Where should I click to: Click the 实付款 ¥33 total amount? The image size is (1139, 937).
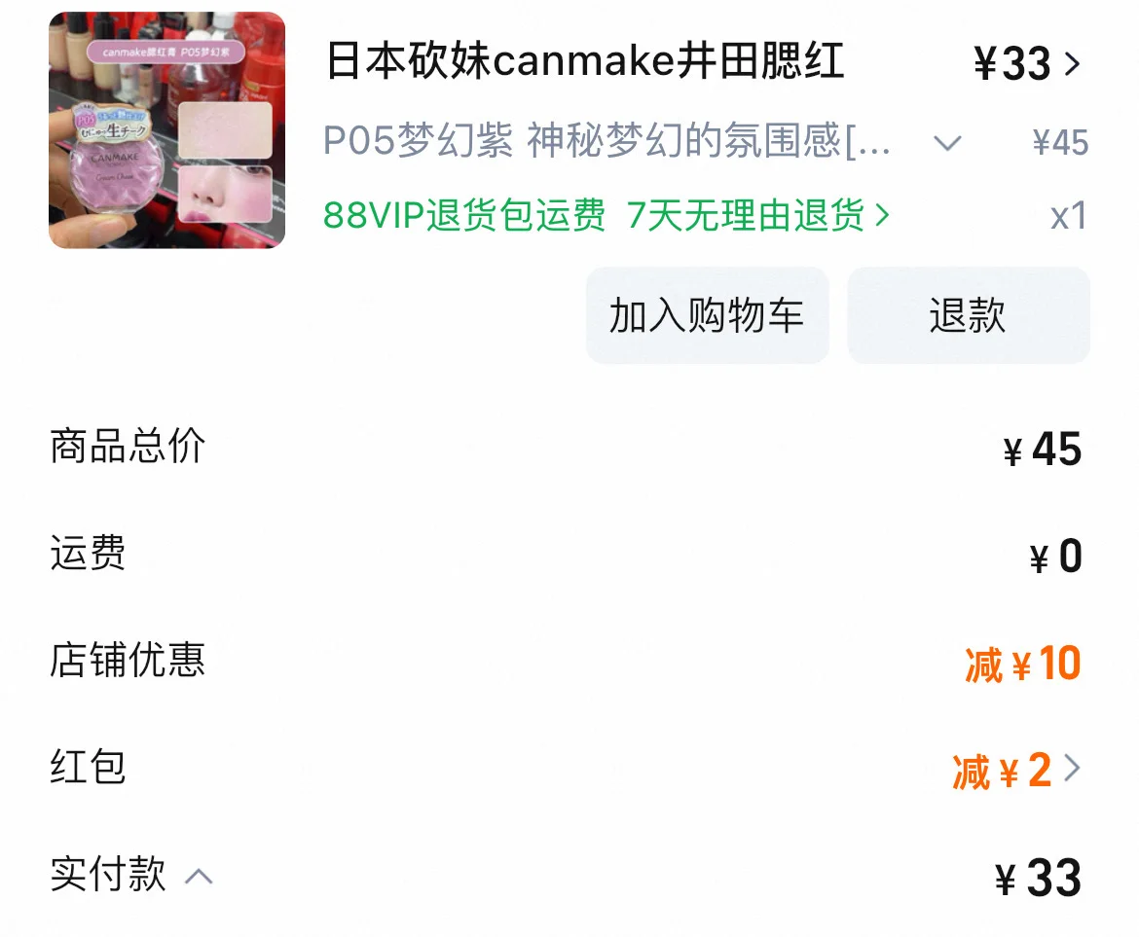click(1038, 878)
